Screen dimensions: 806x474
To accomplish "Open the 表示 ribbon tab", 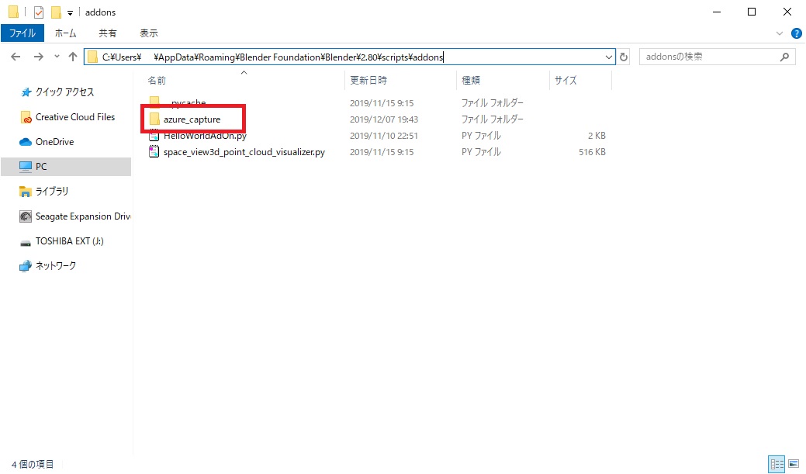I will pyautogui.click(x=148, y=33).
